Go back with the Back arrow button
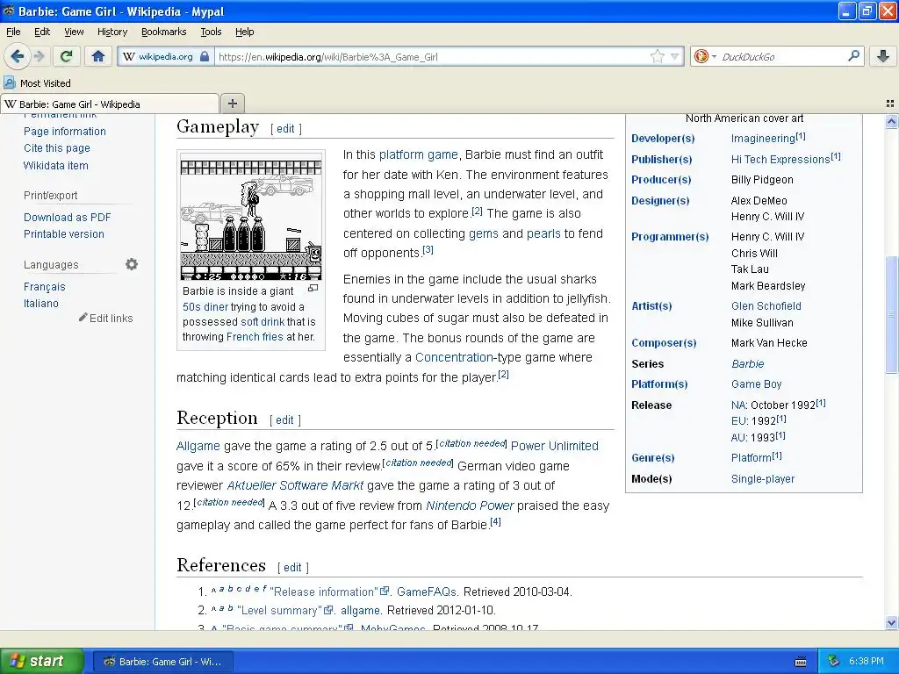Viewport: 899px width, 674px height. (x=18, y=56)
